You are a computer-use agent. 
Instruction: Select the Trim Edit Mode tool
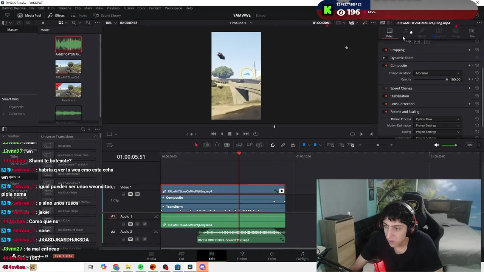click(x=206, y=145)
